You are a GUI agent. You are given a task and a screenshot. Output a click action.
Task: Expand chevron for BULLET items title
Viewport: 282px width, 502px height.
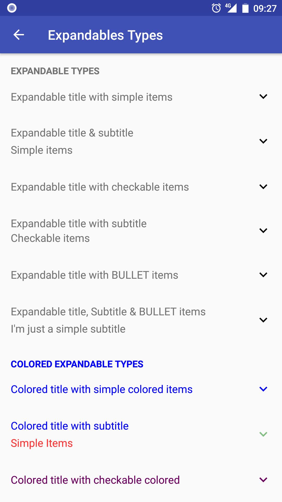(263, 275)
